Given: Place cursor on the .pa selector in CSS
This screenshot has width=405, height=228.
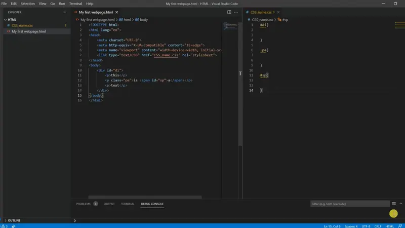Looking at the screenshot, I should 263,50.
